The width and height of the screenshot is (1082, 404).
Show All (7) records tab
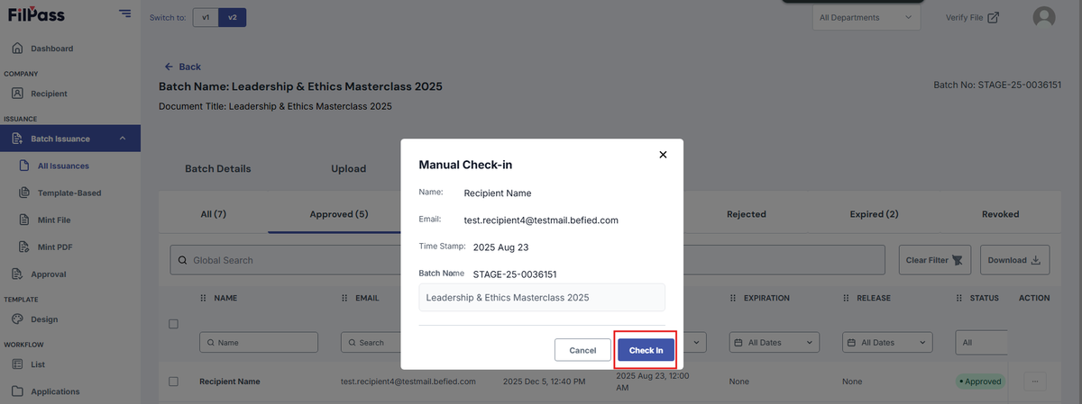coord(213,214)
